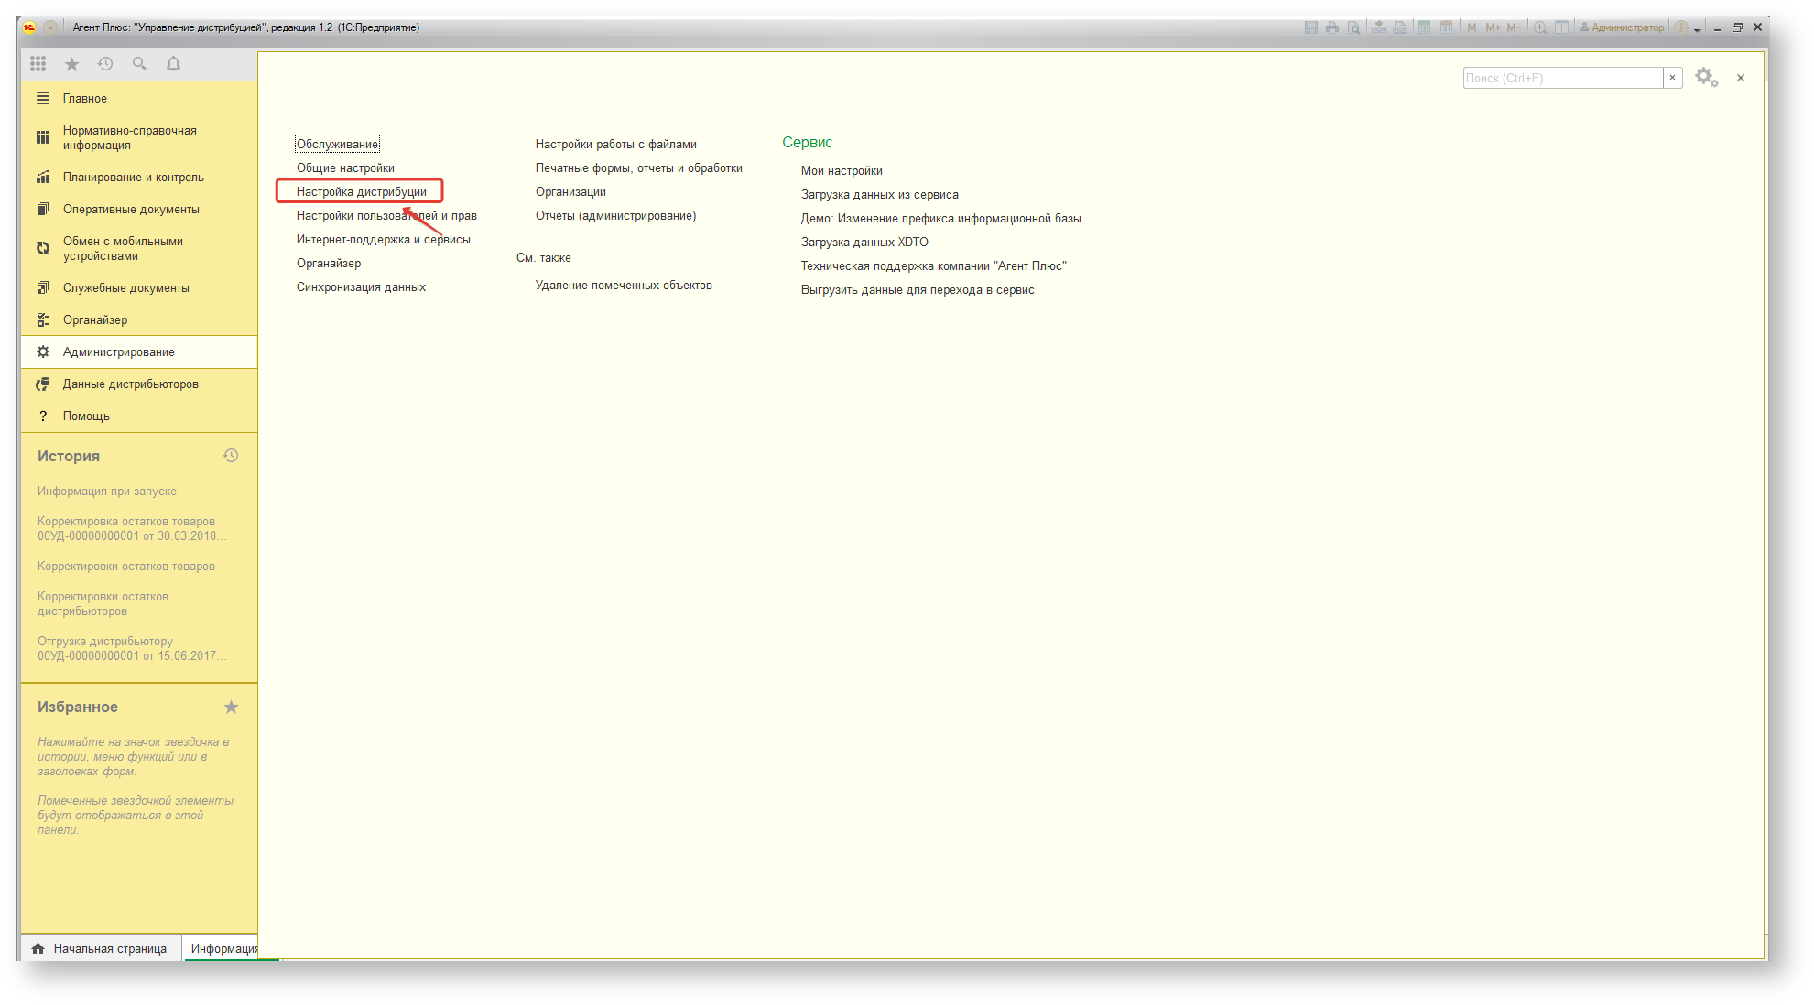The image size is (1814, 1005).
Task: Open Удаление помеченных объектов link
Action: coord(624,285)
